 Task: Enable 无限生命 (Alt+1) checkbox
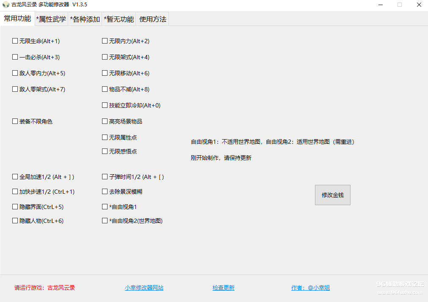[15, 41]
